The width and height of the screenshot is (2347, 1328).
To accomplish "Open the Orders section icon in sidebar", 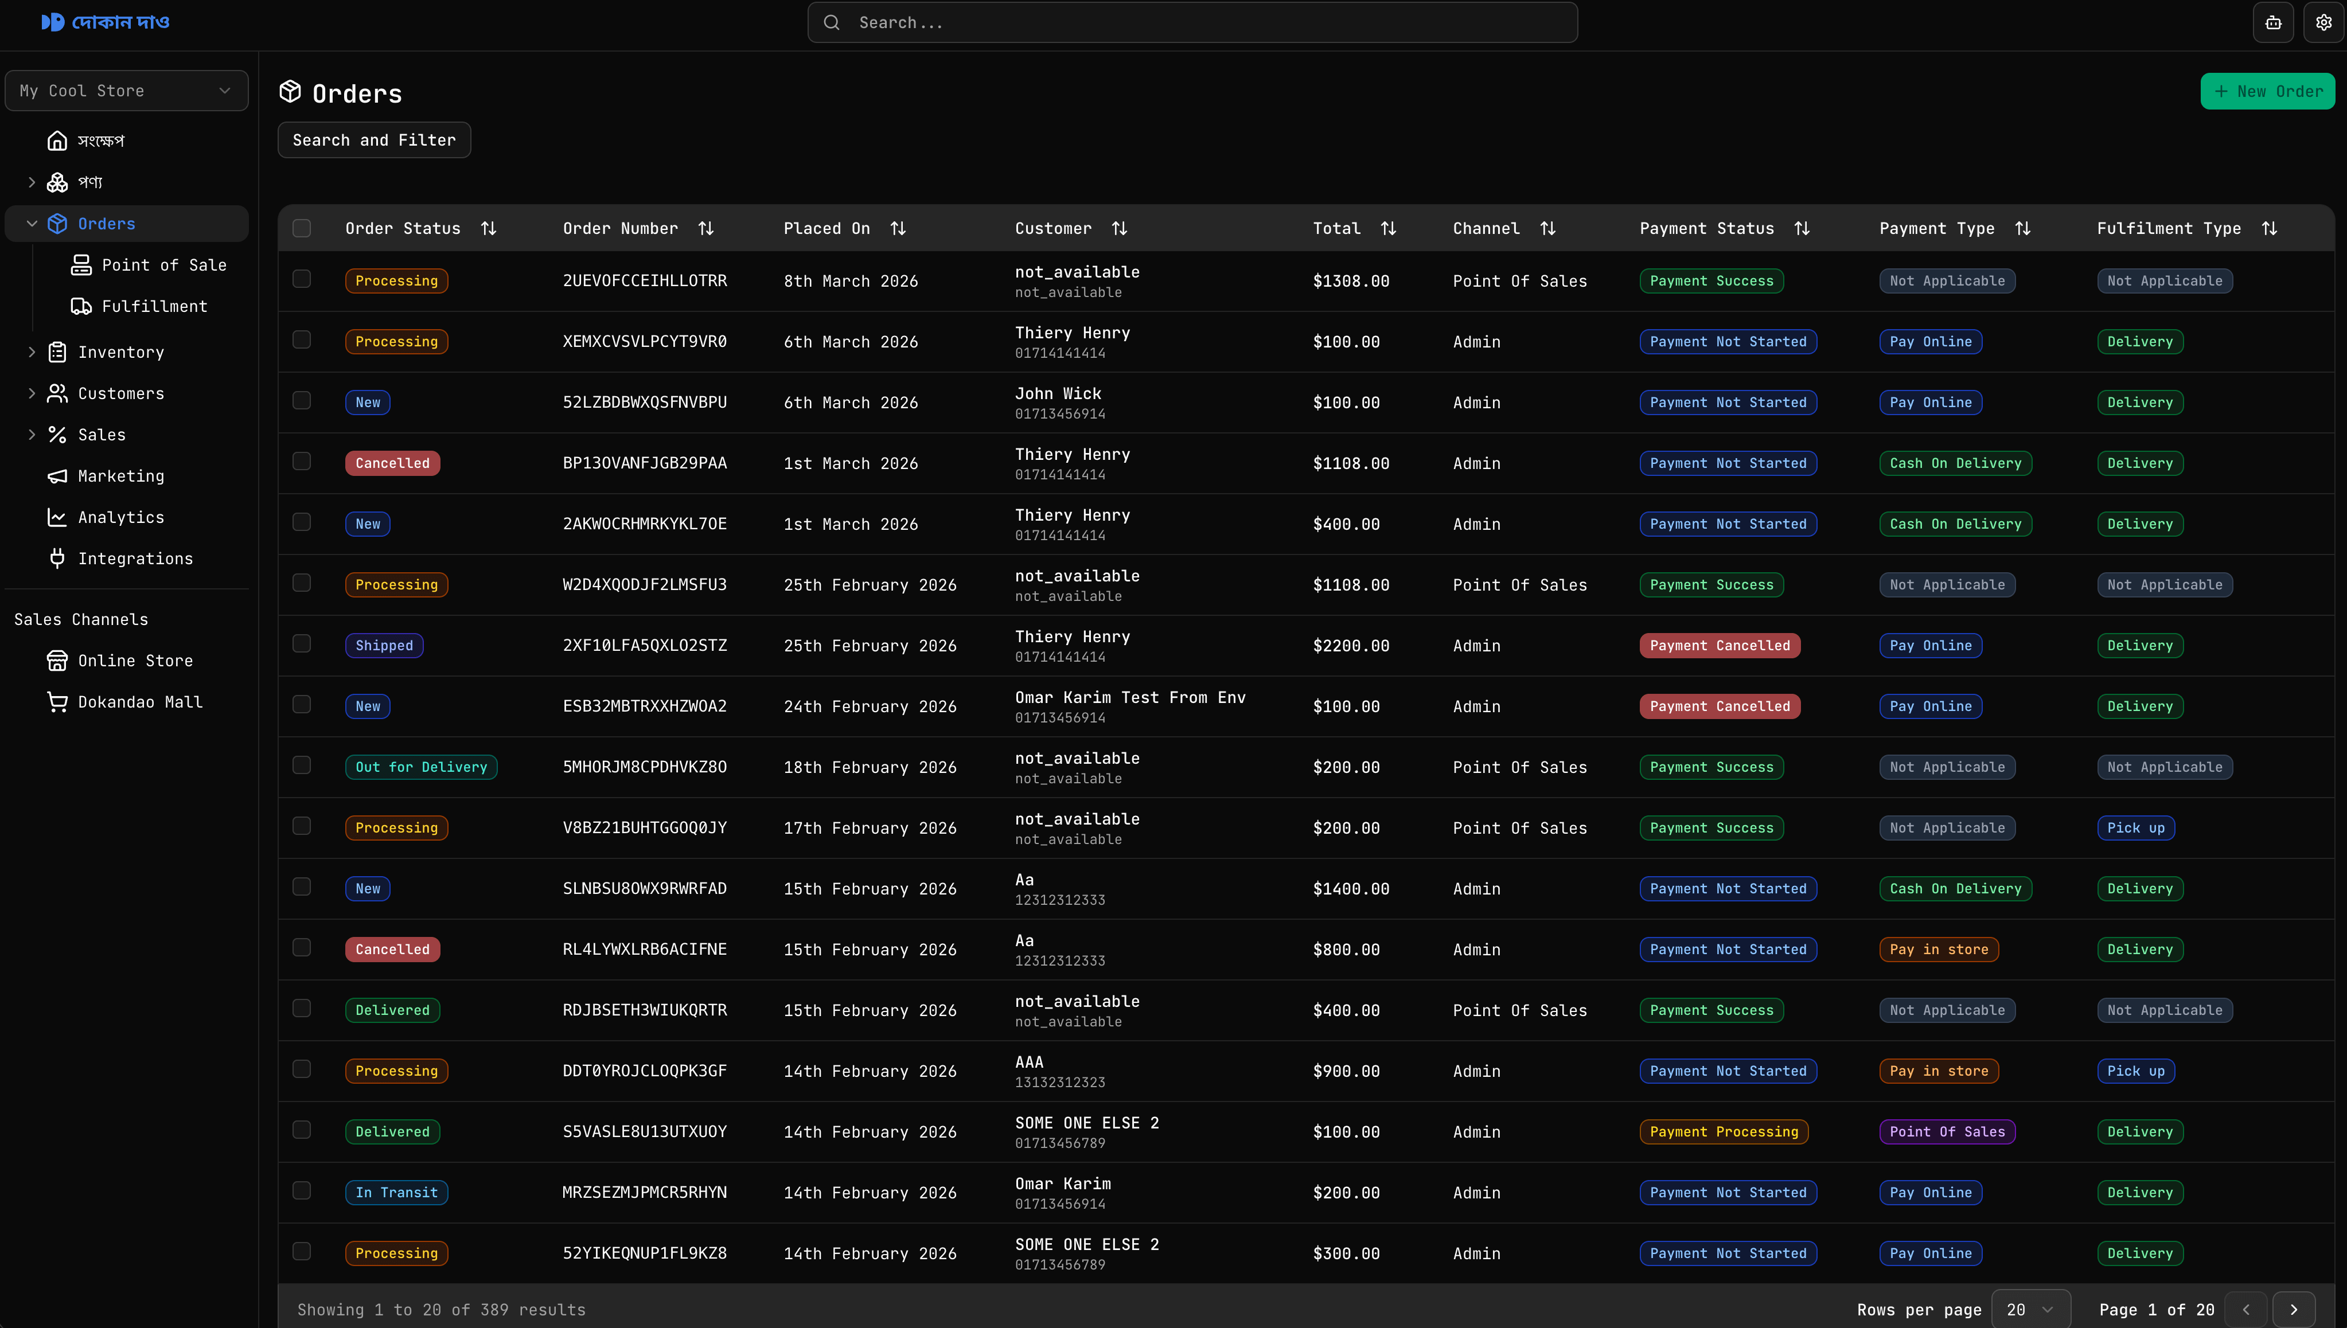I will tap(57, 222).
